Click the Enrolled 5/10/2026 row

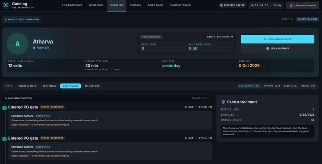tap(268, 115)
